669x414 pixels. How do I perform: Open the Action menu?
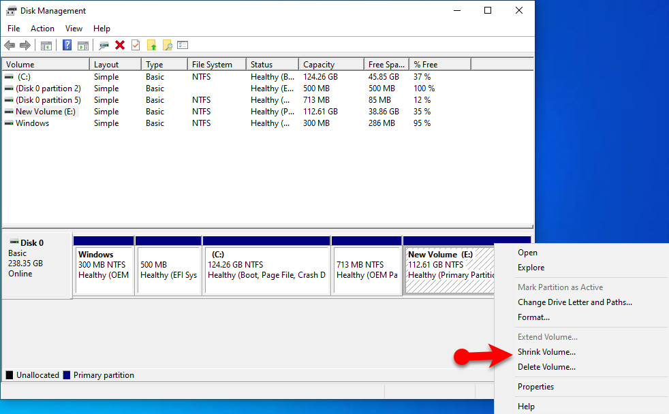(42, 29)
